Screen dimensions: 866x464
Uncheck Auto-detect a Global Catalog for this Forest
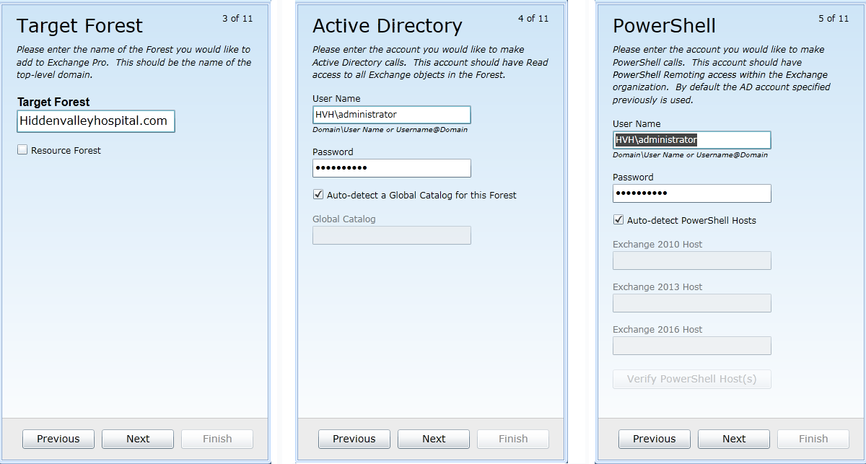pos(318,195)
